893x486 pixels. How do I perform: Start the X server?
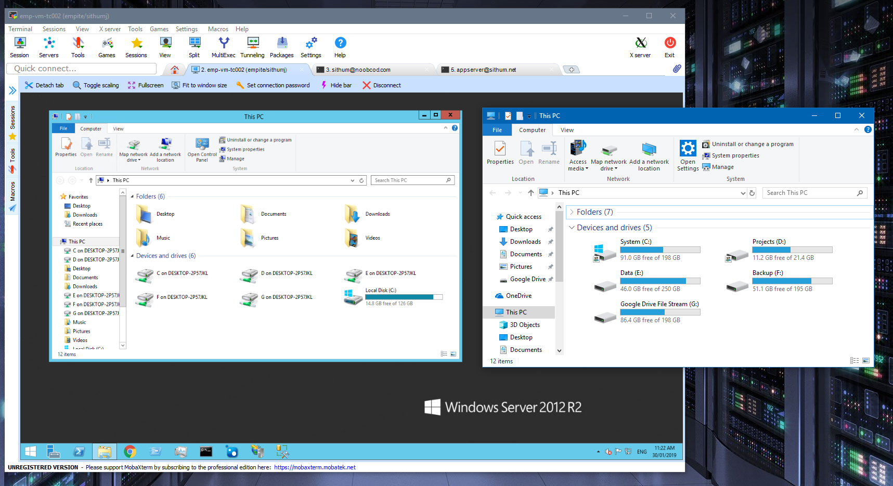click(640, 47)
